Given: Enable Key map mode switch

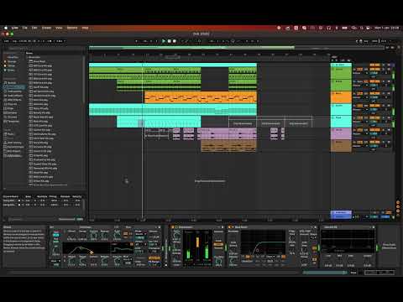Looking at the screenshot, I should tap(366, 41).
